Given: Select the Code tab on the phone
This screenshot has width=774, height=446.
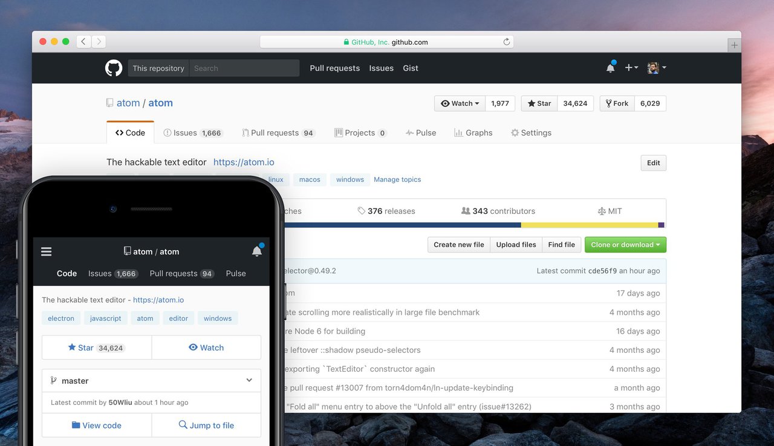Looking at the screenshot, I should click(x=67, y=274).
